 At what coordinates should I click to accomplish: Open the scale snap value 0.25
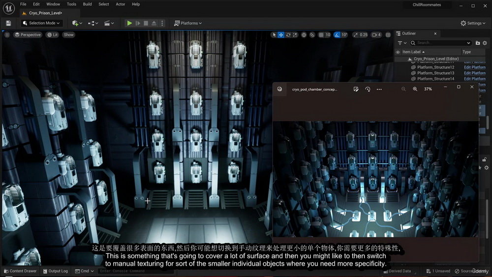click(x=364, y=35)
